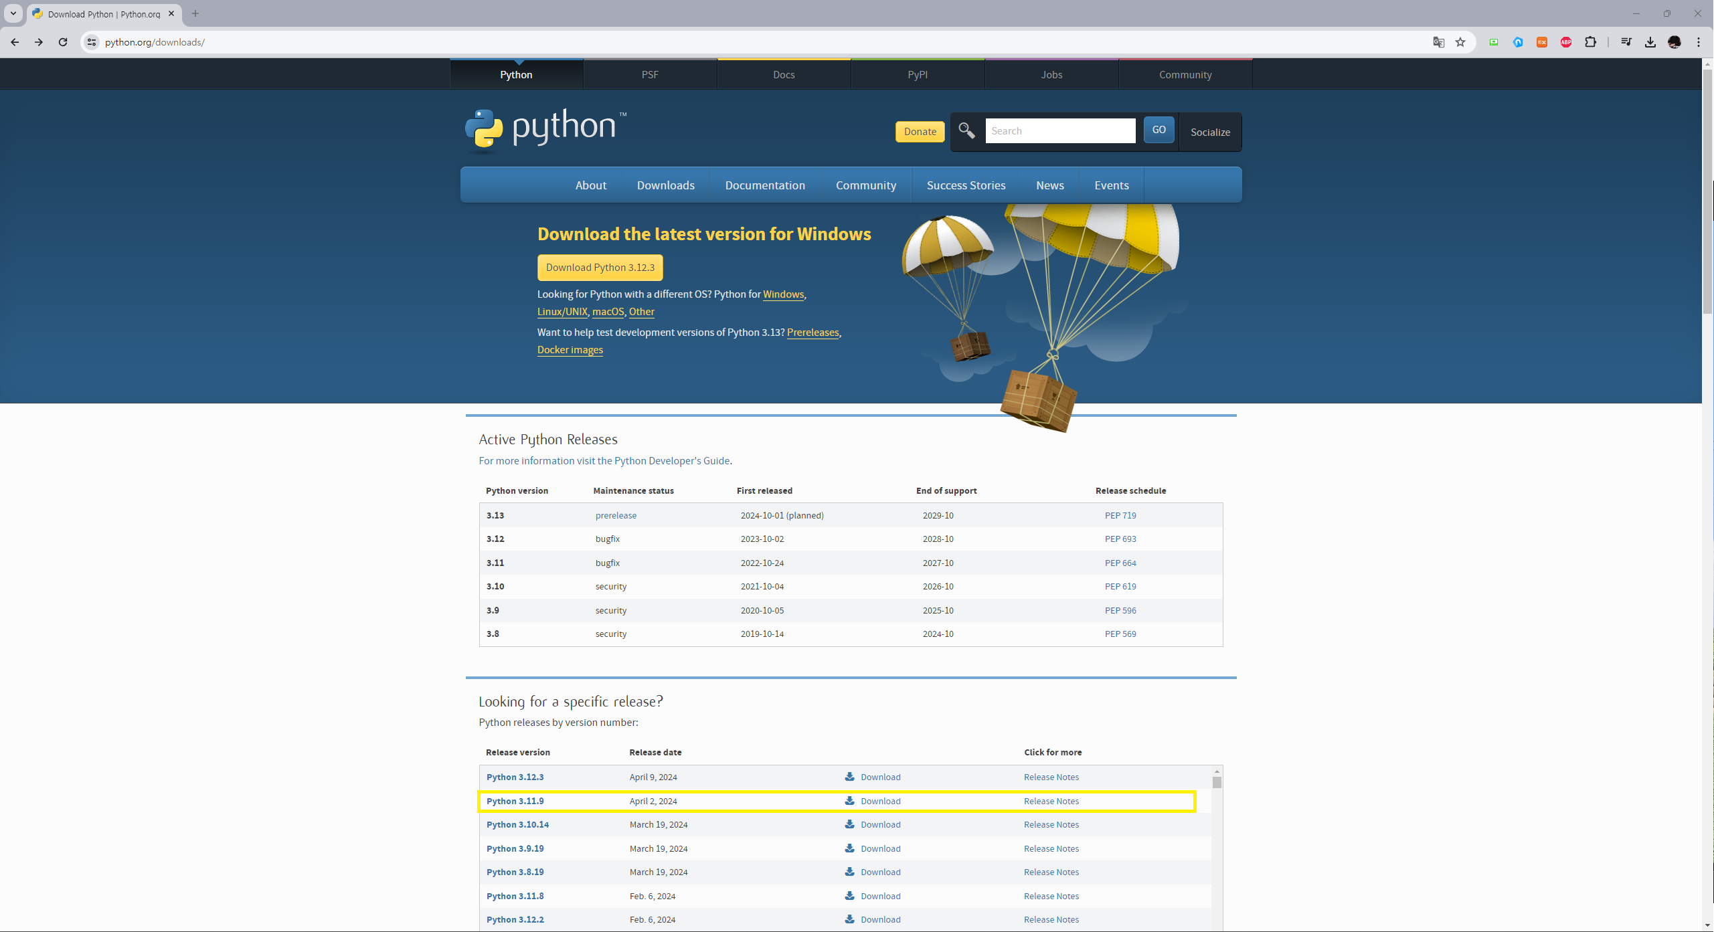Viewport: 1714px width, 932px height.
Task: Open Google Translate icon in the address bar
Action: [1438, 42]
